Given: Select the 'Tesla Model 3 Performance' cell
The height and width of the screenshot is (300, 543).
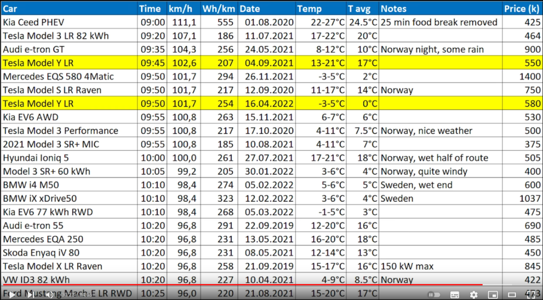Looking at the screenshot, I should 70,130.
